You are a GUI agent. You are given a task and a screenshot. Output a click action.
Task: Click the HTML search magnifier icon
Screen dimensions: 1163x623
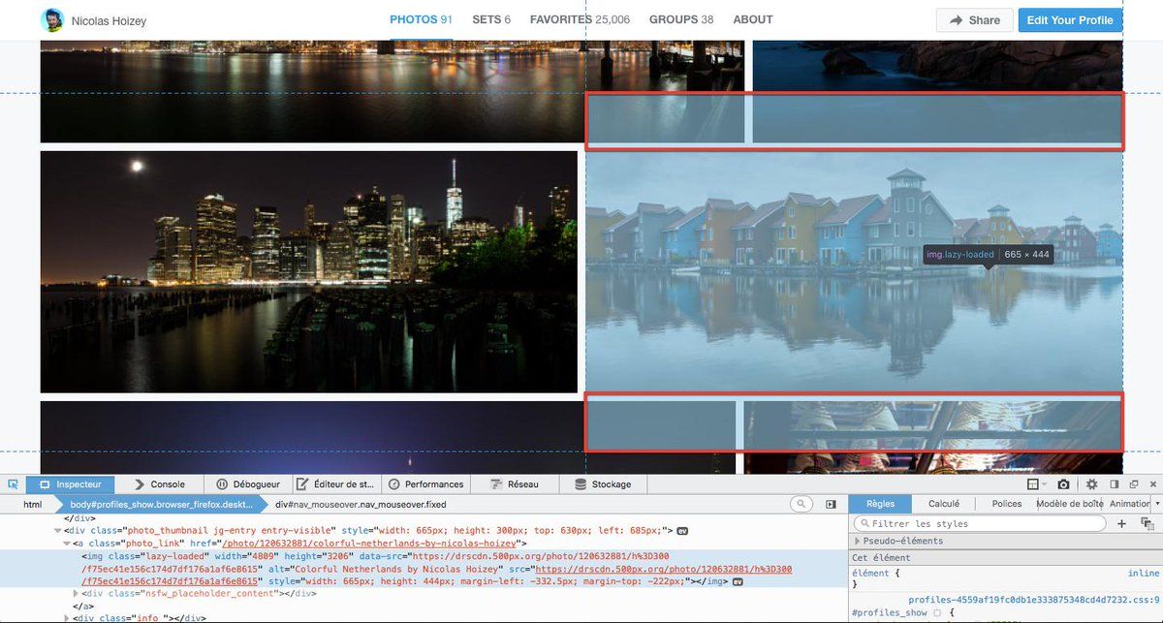pos(802,504)
